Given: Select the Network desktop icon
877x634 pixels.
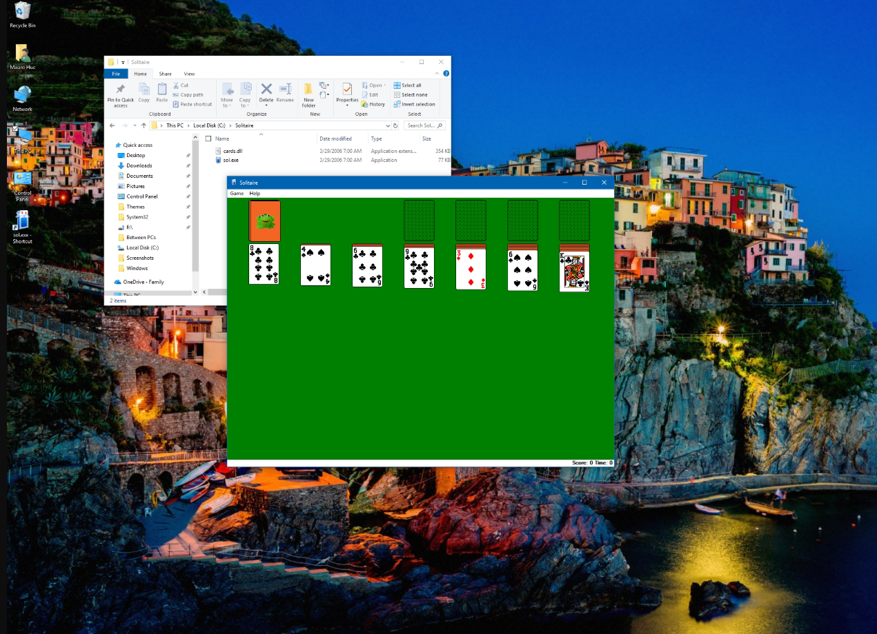Looking at the screenshot, I should [x=22, y=94].
